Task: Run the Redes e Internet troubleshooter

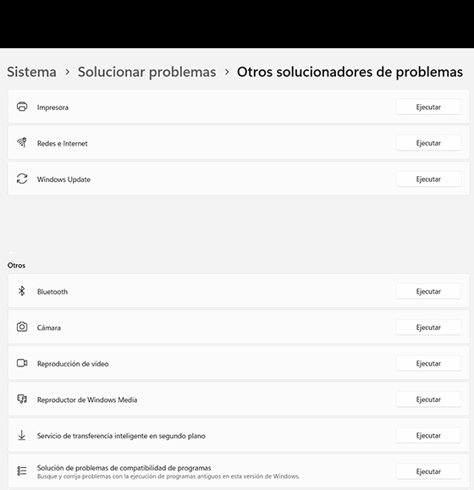Action: 428,143
